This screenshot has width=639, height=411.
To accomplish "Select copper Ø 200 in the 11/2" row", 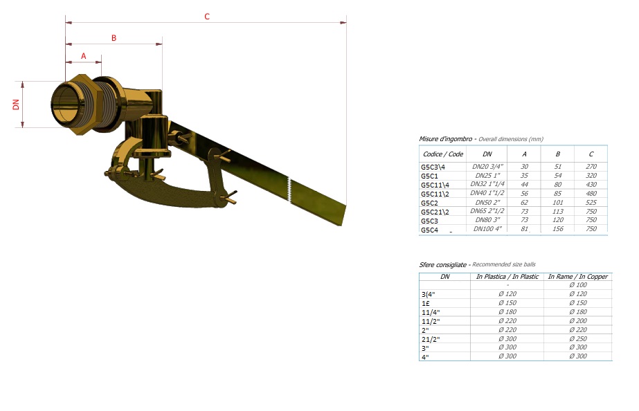I will (578, 321).
